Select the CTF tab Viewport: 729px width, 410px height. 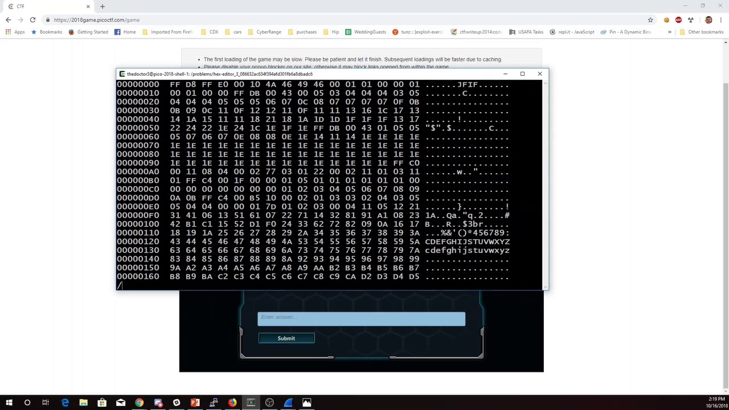point(48,6)
